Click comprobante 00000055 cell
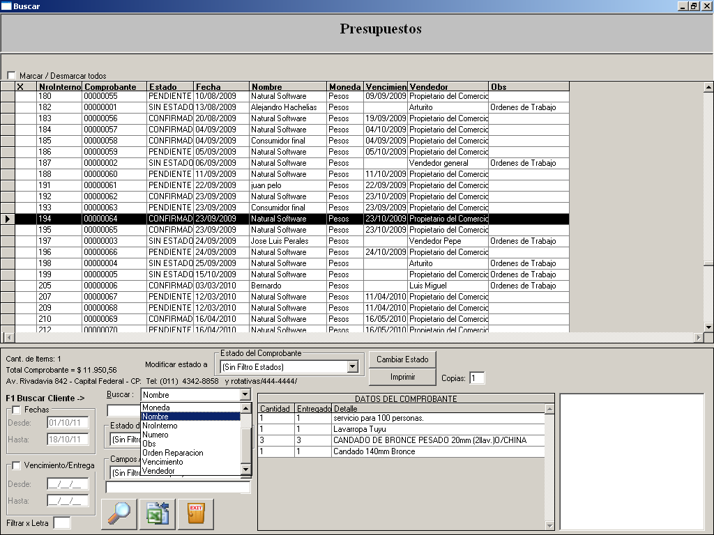714x535 pixels. [x=115, y=96]
